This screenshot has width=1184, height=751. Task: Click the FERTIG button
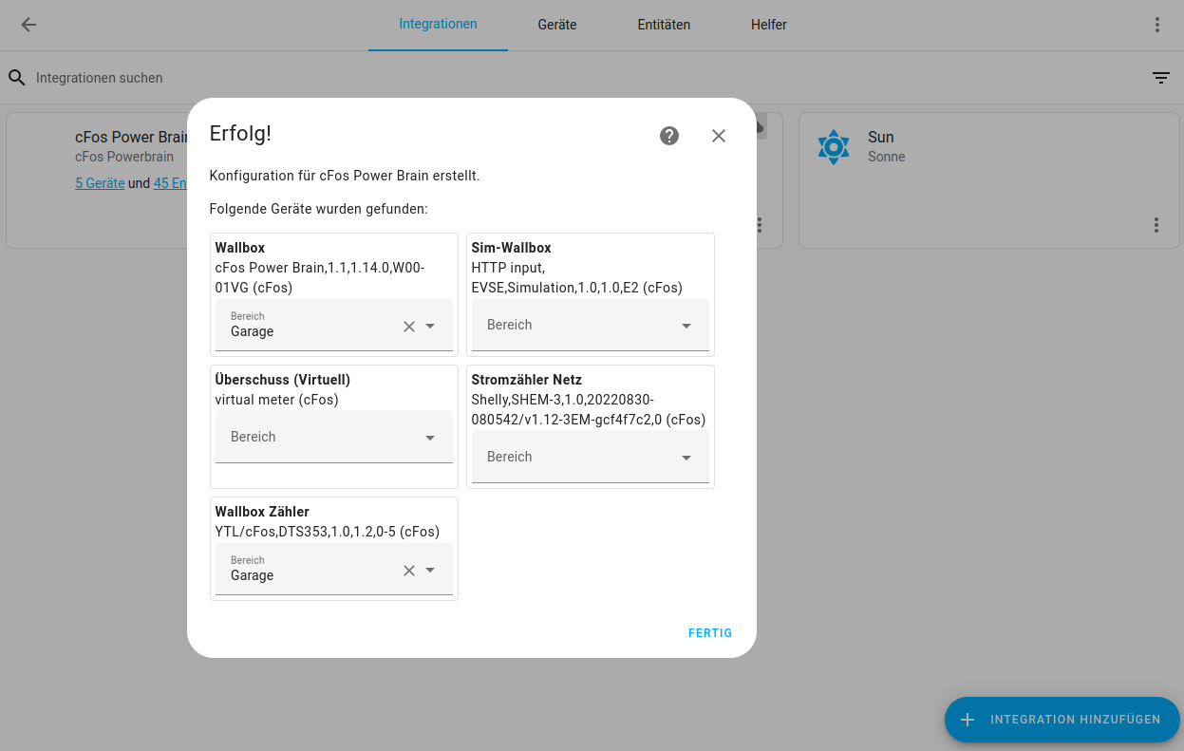[710, 632]
